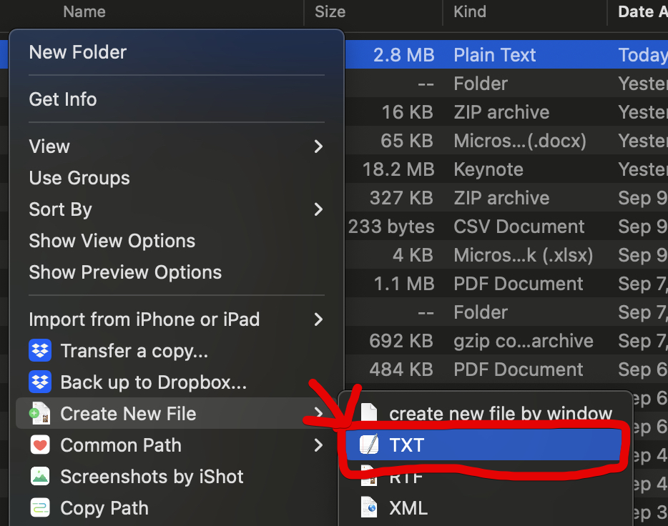Open the Common Path submenu arrow

click(x=318, y=445)
